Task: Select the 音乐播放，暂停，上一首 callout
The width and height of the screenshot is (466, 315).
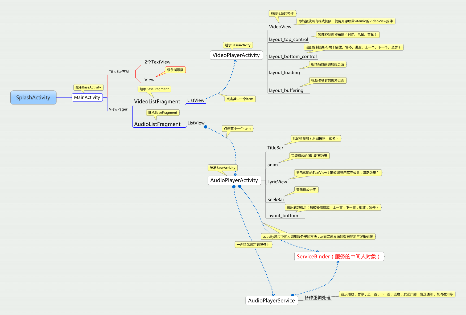Action: pyautogui.click(x=397, y=294)
